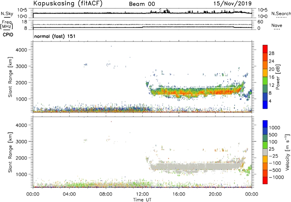Click the 'Freq. [MHz]' axis label
Screen dimensions: 291x202
[7, 24]
